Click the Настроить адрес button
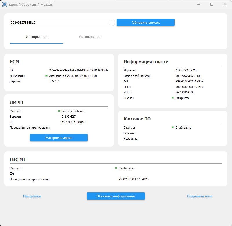Image resolution: width=232 pixels, height=226 pixels. click(59, 138)
